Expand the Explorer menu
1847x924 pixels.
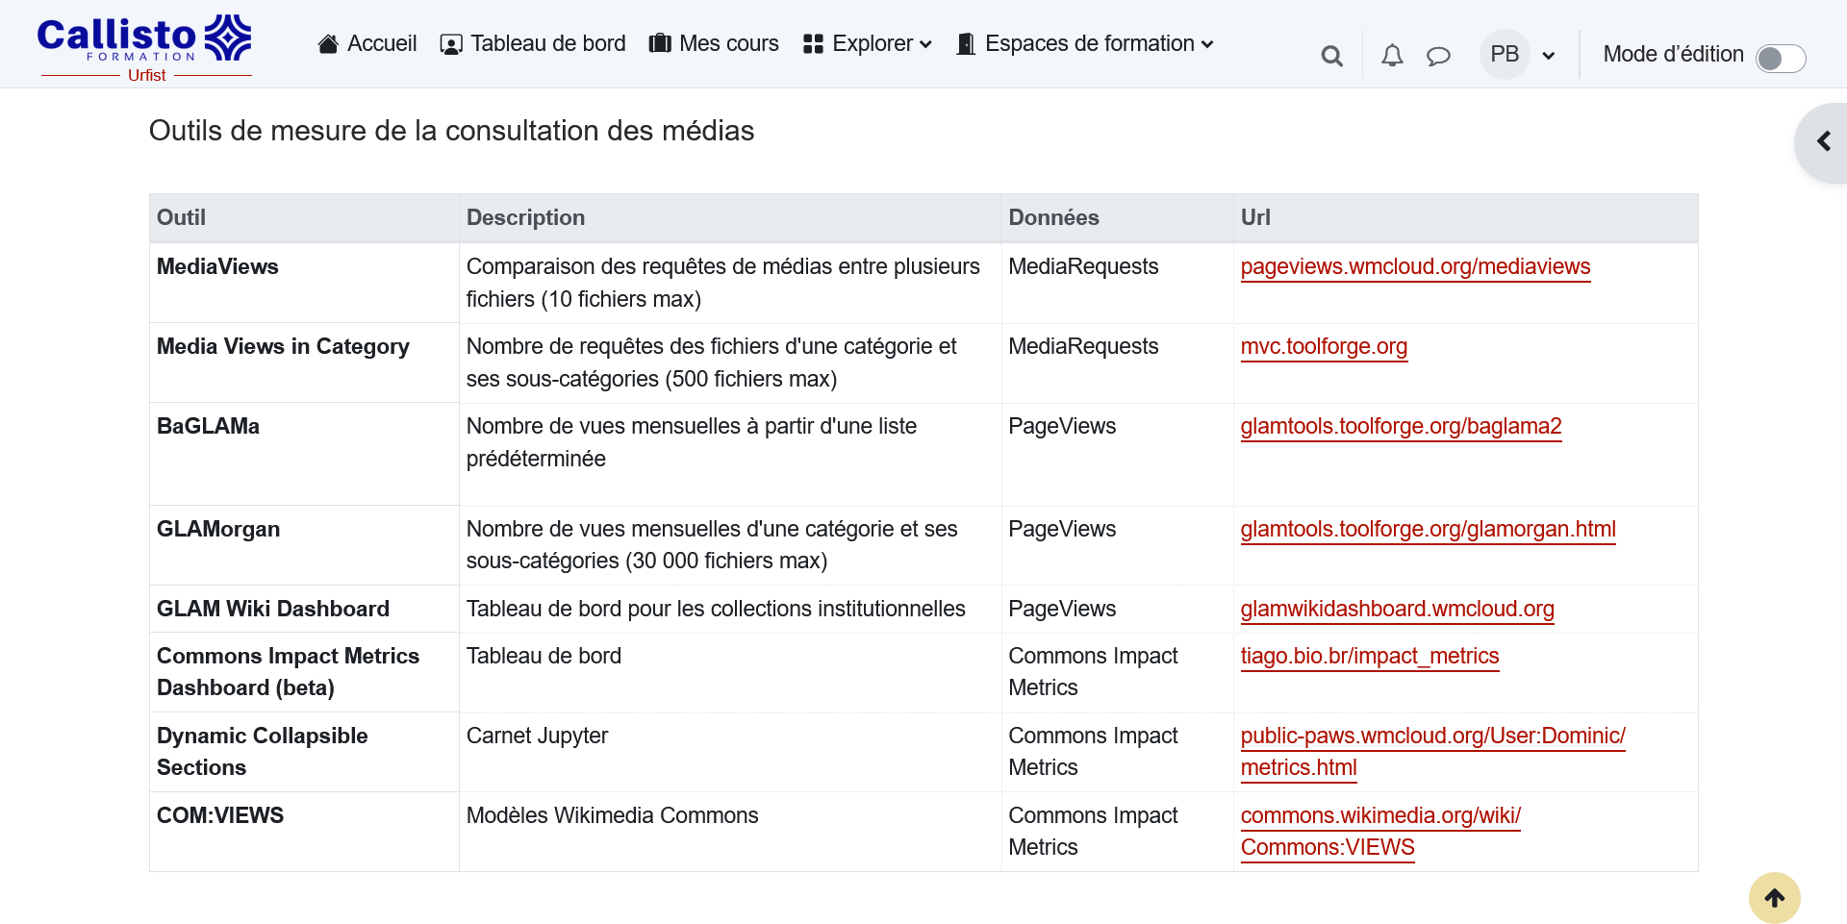tap(868, 44)
